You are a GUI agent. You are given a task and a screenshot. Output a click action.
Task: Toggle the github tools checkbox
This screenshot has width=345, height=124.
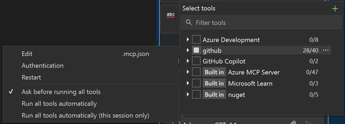[x=196, y=50]
